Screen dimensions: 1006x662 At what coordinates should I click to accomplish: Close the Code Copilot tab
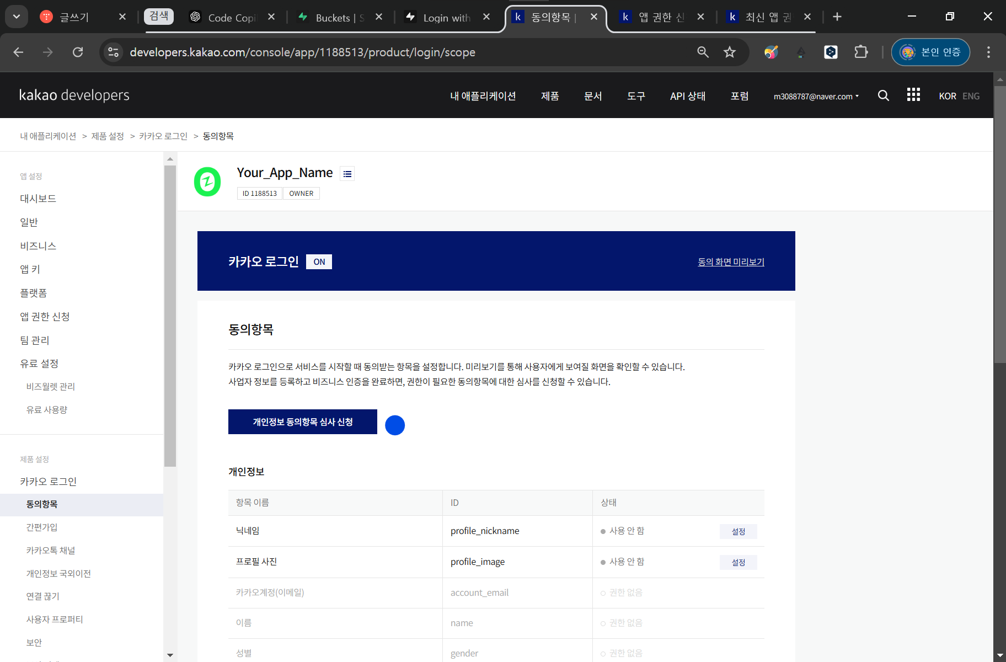pos(271,17)
